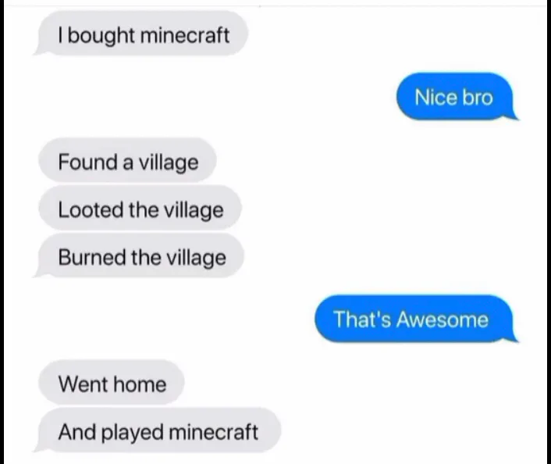This screenshot has width=551, height=464.
Task: Click "minecraft" in the last gray bubble
Action: [214, 432]
